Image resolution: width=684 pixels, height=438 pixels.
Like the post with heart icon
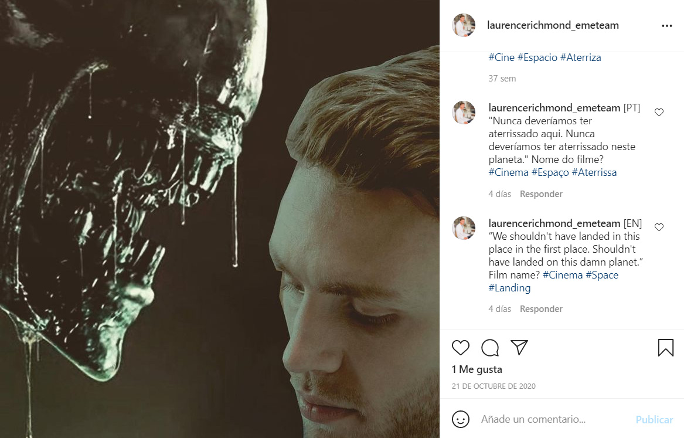461,348
